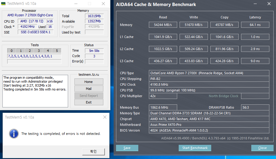
Task: Click DRAM:FSB Ratio value 56:3
Action: [x=255, y=107]
